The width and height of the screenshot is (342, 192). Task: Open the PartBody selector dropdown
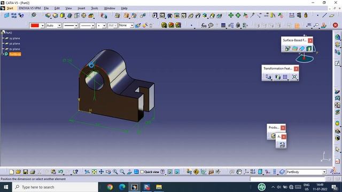pyautogui.click(x=324, y=172)
